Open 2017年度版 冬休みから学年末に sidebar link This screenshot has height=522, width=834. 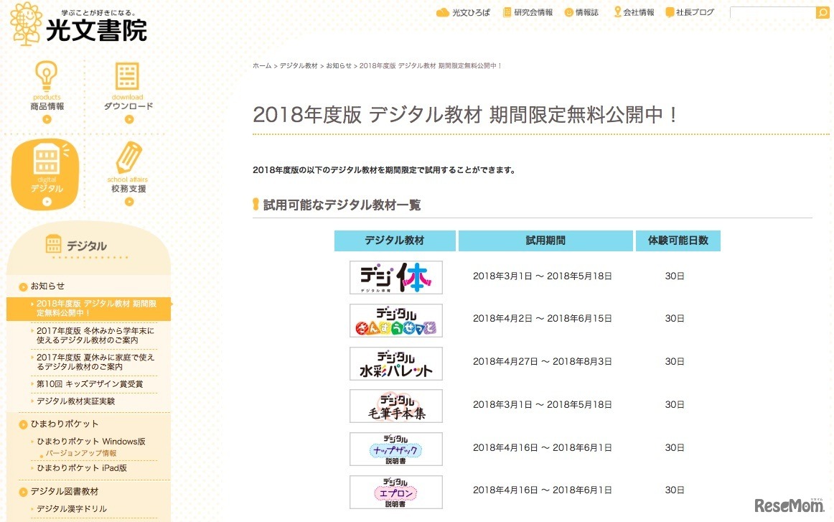[95, 335]
